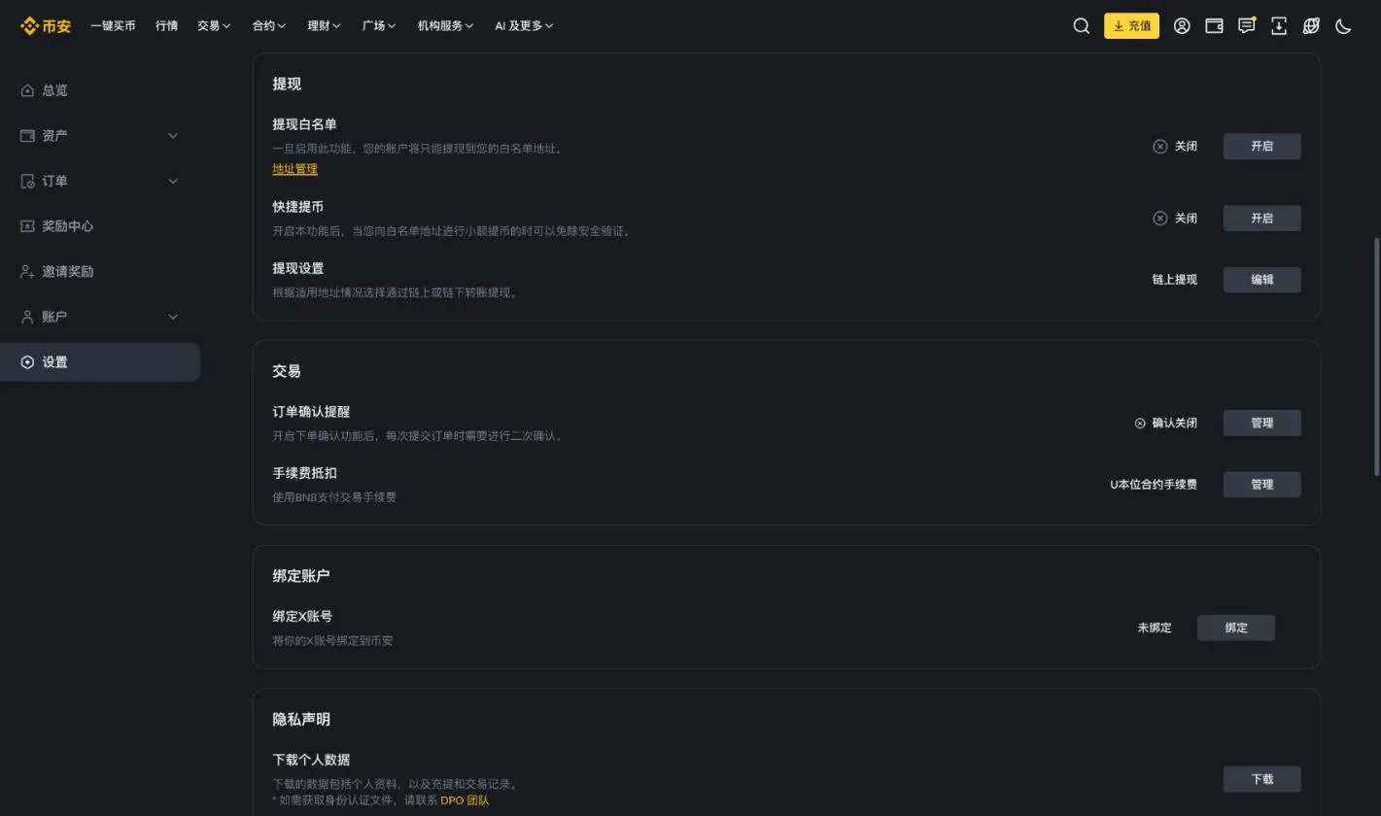Click the 关闭 status beside 提现白名单
Image resolution: width=1381 pixels, height=816 pixels.
[1175, 146]
